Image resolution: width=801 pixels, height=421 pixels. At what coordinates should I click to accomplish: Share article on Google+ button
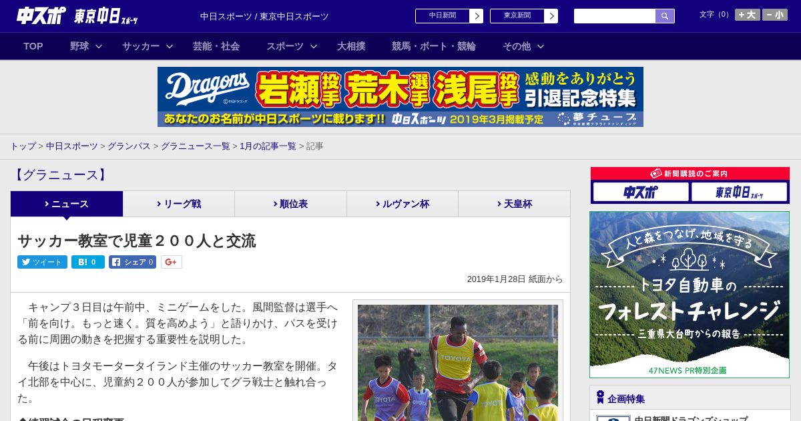pos(171,262)
